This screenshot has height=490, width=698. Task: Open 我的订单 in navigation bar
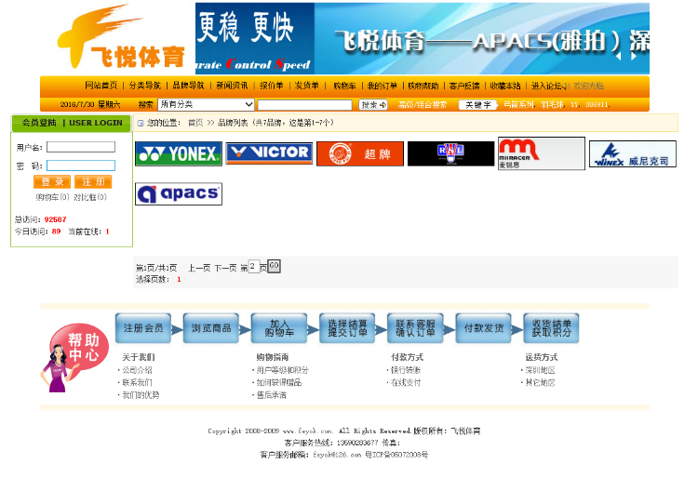pyautogui.click(x=382, y=86)
